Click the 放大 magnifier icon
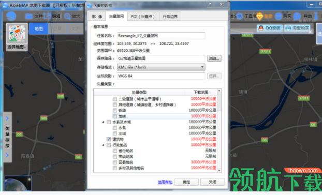 [x=67, y=16]
